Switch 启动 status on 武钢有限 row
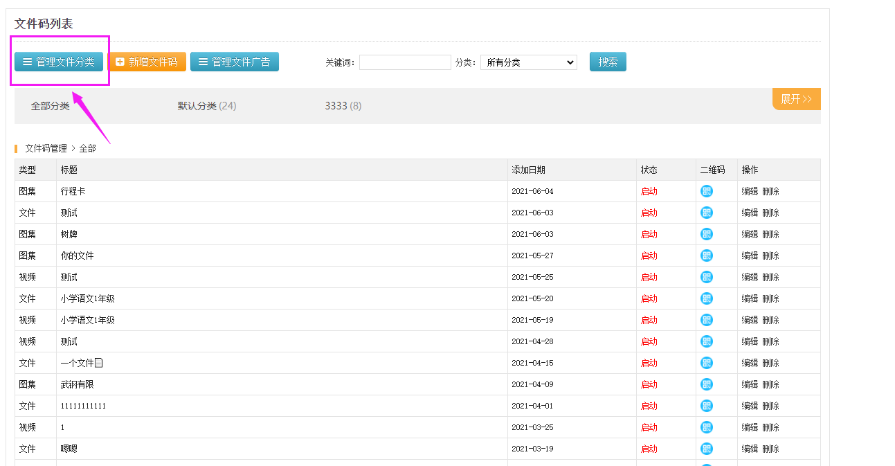Image resolution: width=895 pixels, height=466 pixels. click(x=649, y=385)
